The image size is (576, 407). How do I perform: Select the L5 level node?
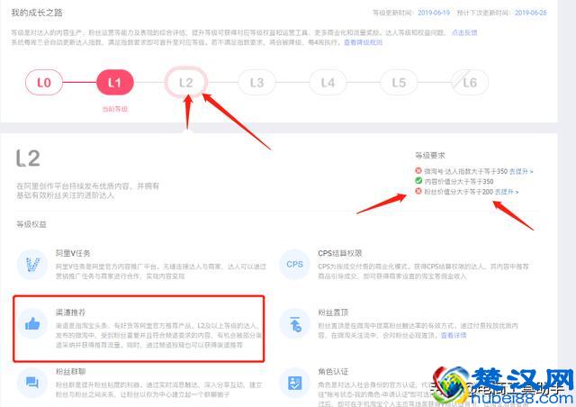click(399, 82)
